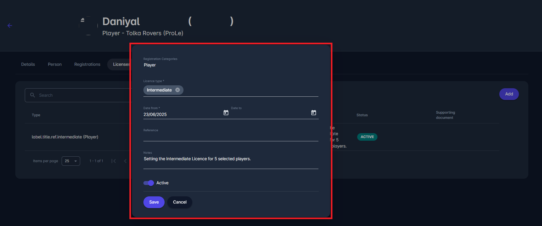Open the Licence type selector
Viewport: 542px width, 226px height.
click(248, 90)
